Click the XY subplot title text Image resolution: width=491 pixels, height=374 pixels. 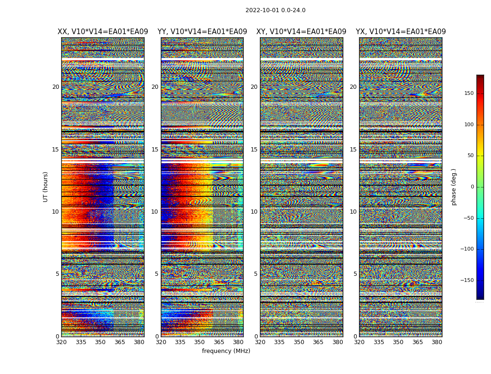coord(301,32)
